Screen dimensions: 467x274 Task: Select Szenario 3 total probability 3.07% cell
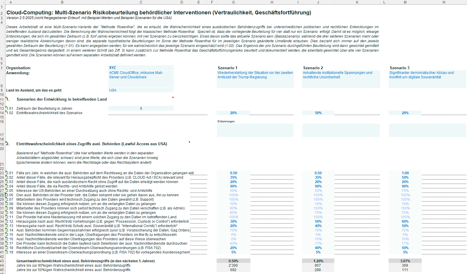click(x=405, y=261)
